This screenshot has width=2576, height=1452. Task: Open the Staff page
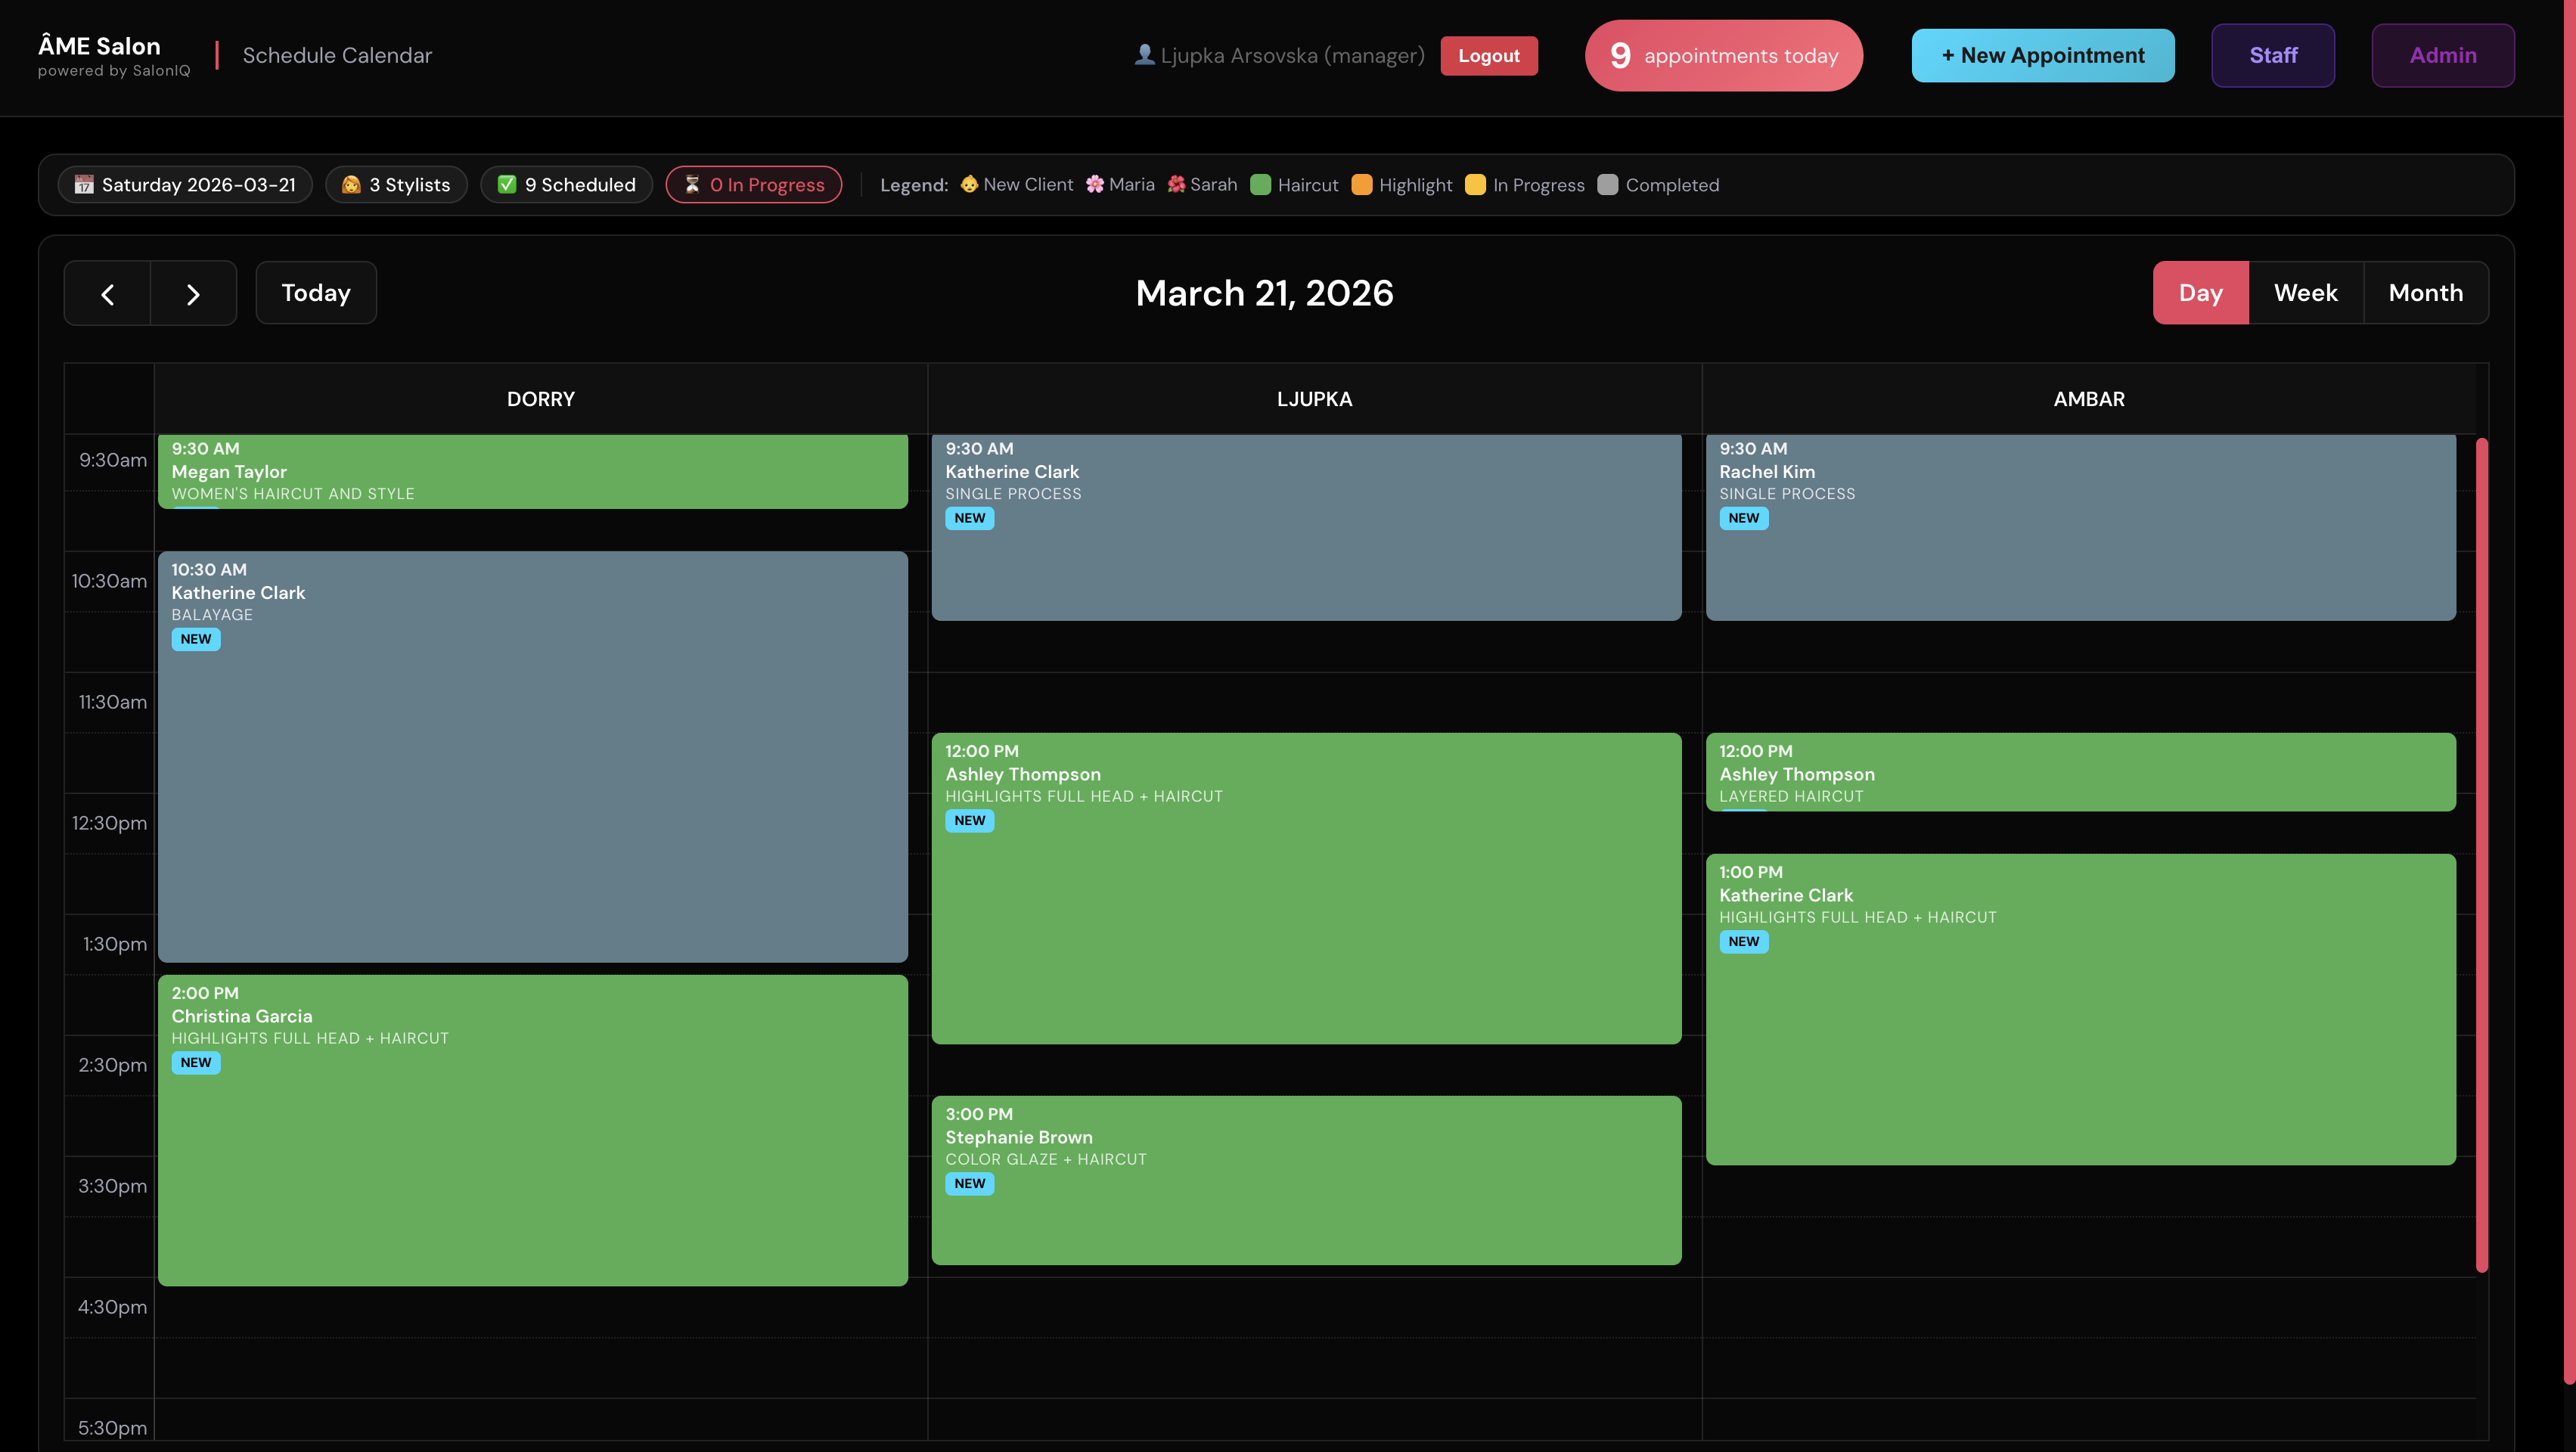point(2272,56)
